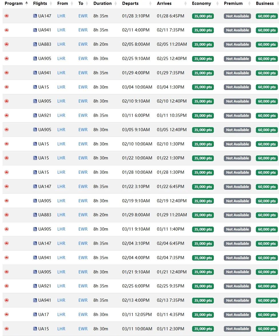
Task: Sort by the Duration column header
Action: tap(102, 3)
